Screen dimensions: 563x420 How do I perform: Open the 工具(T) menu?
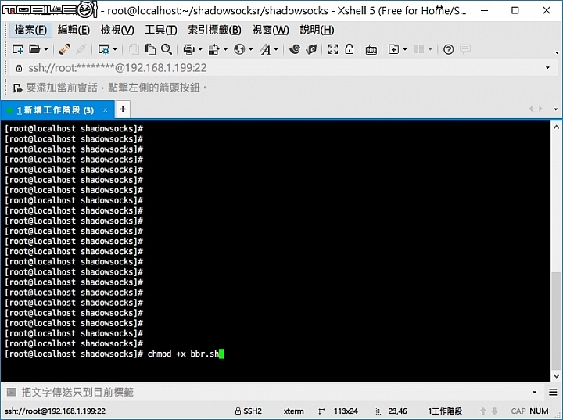click(x=161, y=30)
